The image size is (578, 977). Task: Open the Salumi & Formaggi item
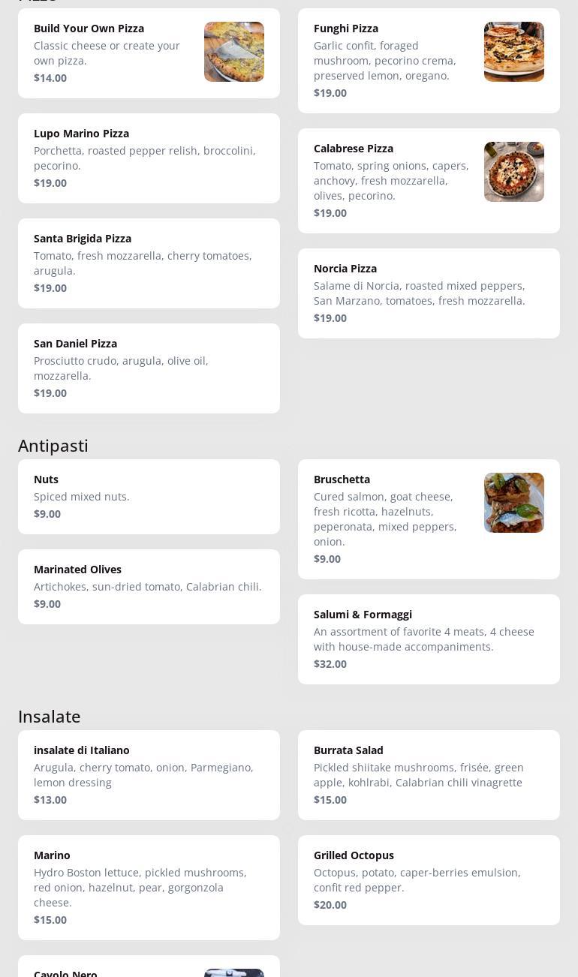[429, 639]
